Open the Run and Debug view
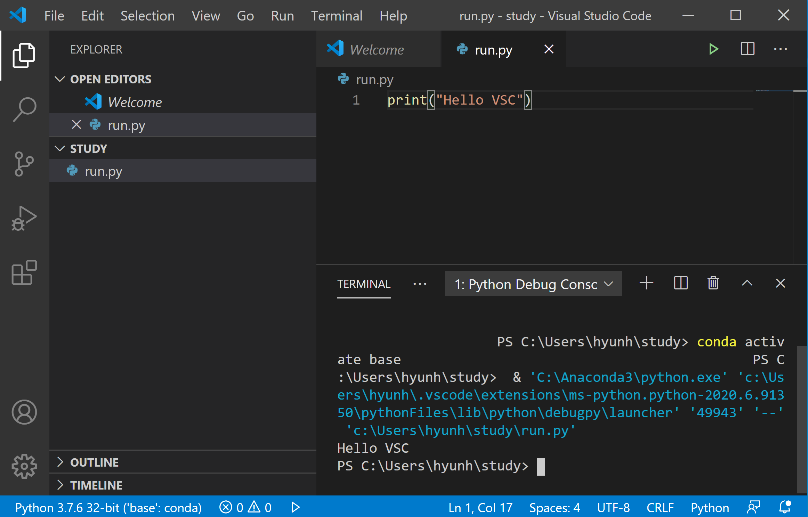The image size is (808, 517). point(24,218)
